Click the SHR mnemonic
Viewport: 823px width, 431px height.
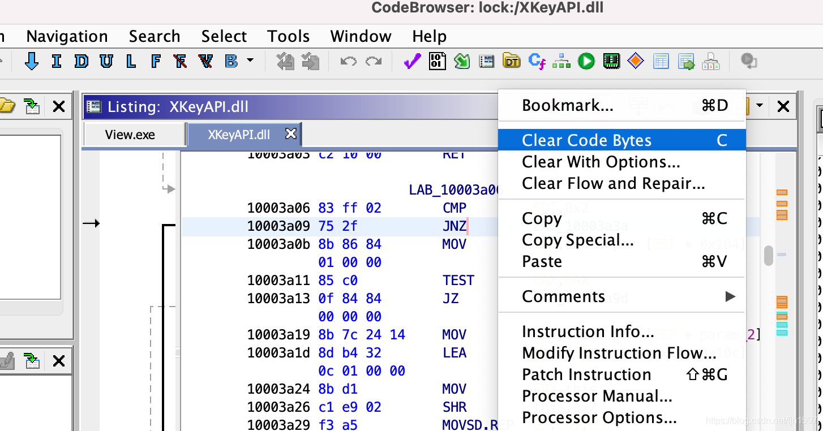(x=455, y=407)
